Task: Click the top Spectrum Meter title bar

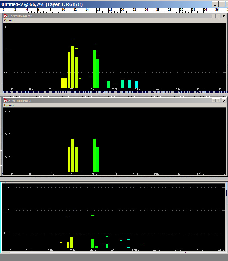Action: (x=110, y=16)
